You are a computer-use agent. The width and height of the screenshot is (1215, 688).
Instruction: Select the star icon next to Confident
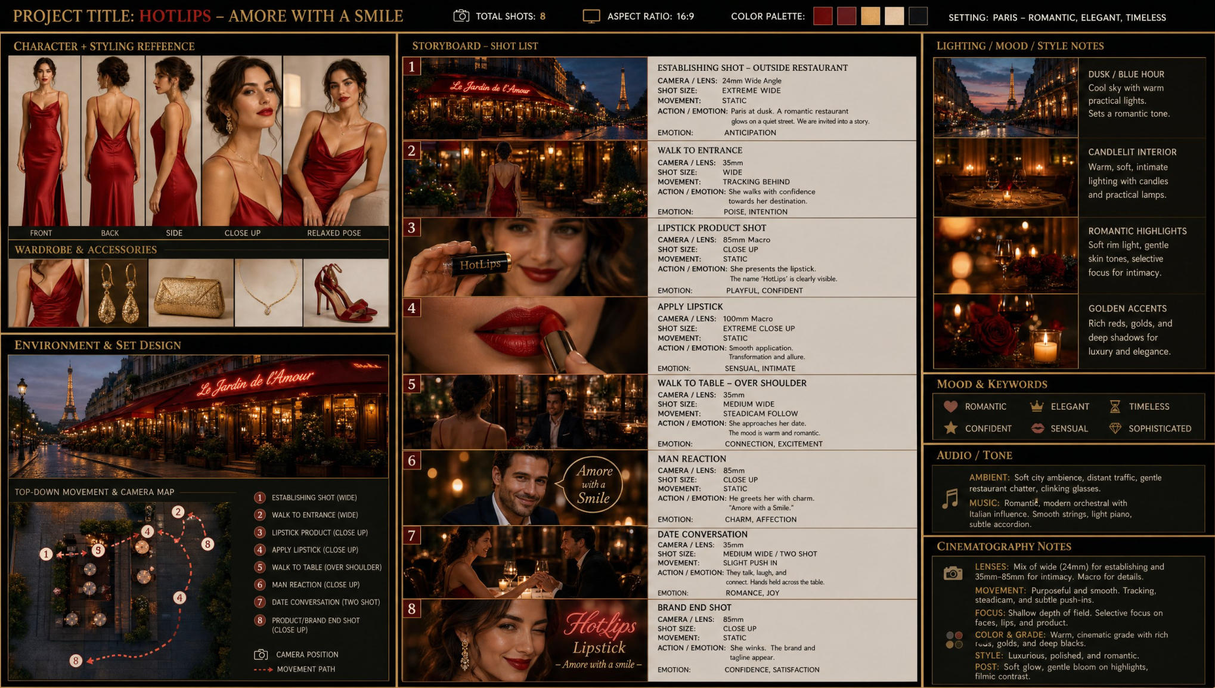[x=951, y=428]
